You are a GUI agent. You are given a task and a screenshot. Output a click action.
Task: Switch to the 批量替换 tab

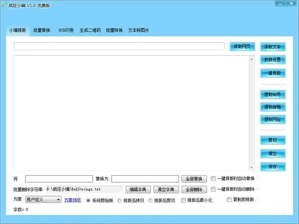(42, 30)
